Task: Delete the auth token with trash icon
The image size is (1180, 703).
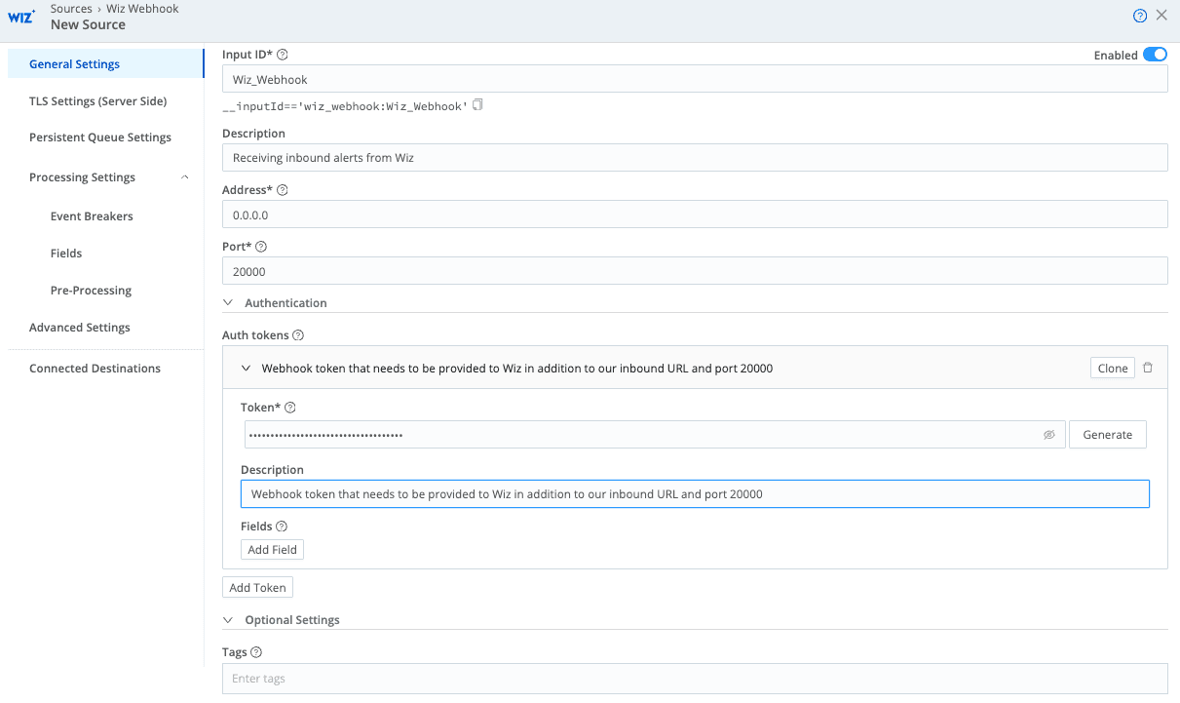Action: [x=1148, y=368]
